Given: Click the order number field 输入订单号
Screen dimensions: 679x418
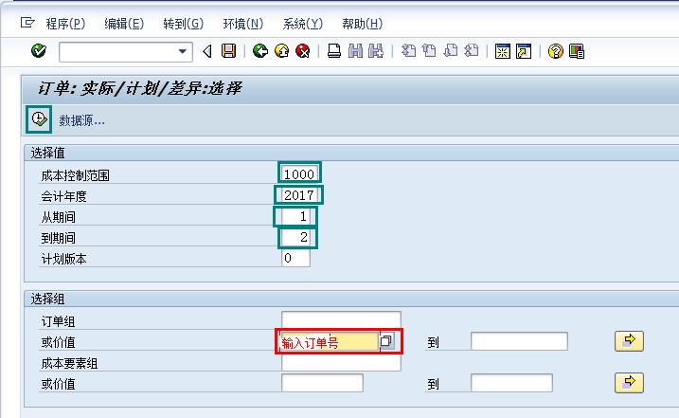Looking at the screenshot, I should coord(330,341).
